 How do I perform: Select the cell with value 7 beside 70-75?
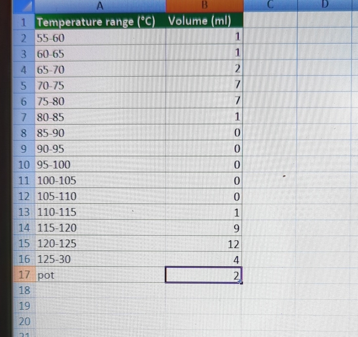click(204, 85)
